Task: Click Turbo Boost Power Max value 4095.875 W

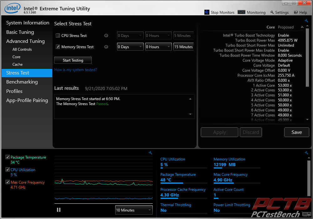Action: coord(287,40)
